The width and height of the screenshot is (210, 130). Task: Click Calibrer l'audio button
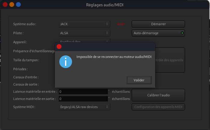click(158, 95)
